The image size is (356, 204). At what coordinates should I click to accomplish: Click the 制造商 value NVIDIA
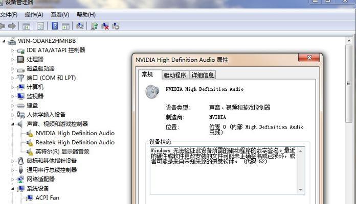point(217,117)
